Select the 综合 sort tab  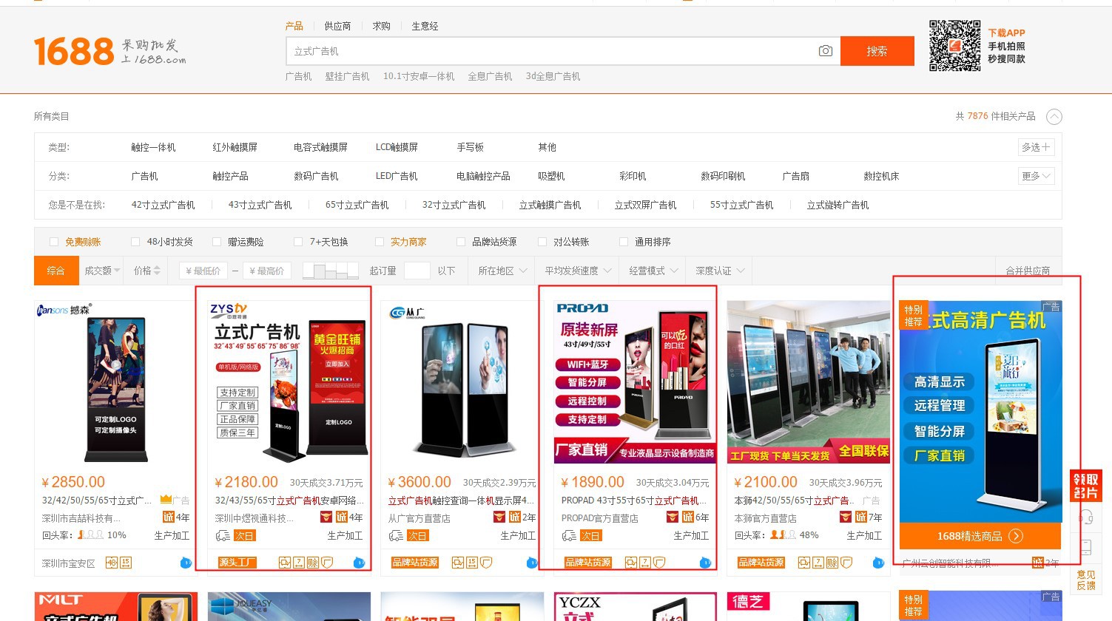point(56,271)
